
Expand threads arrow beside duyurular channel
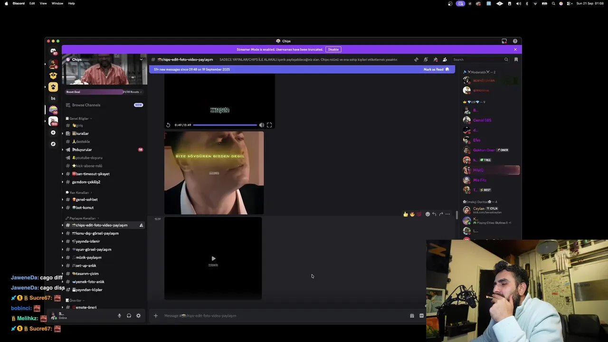pos(62,150)
